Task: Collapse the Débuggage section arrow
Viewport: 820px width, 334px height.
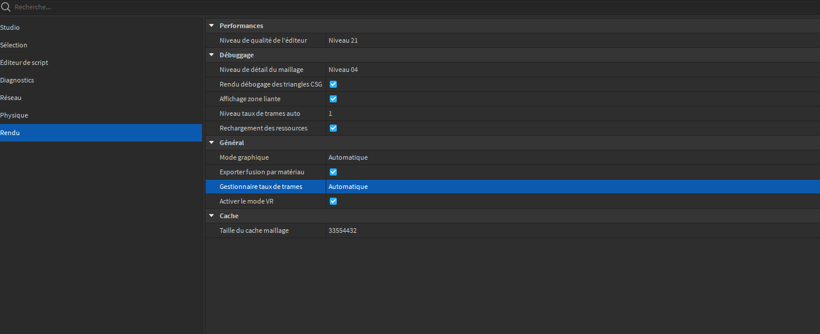Action: [x=211, y=55]
